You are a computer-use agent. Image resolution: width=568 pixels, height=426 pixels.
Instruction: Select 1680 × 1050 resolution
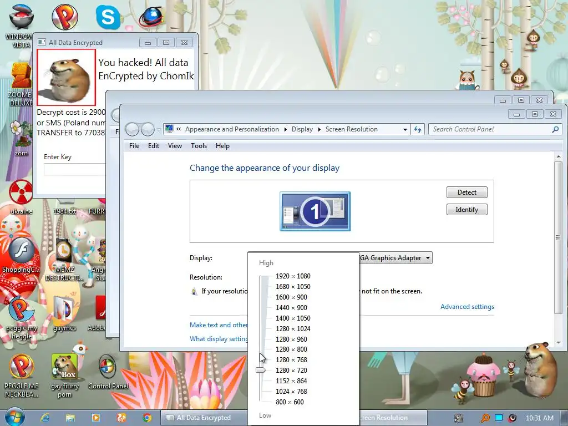coord(293,287)
